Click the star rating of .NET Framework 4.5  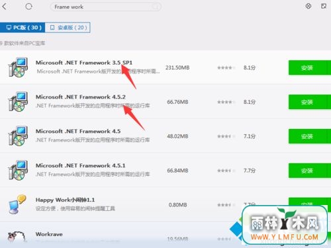226,136
